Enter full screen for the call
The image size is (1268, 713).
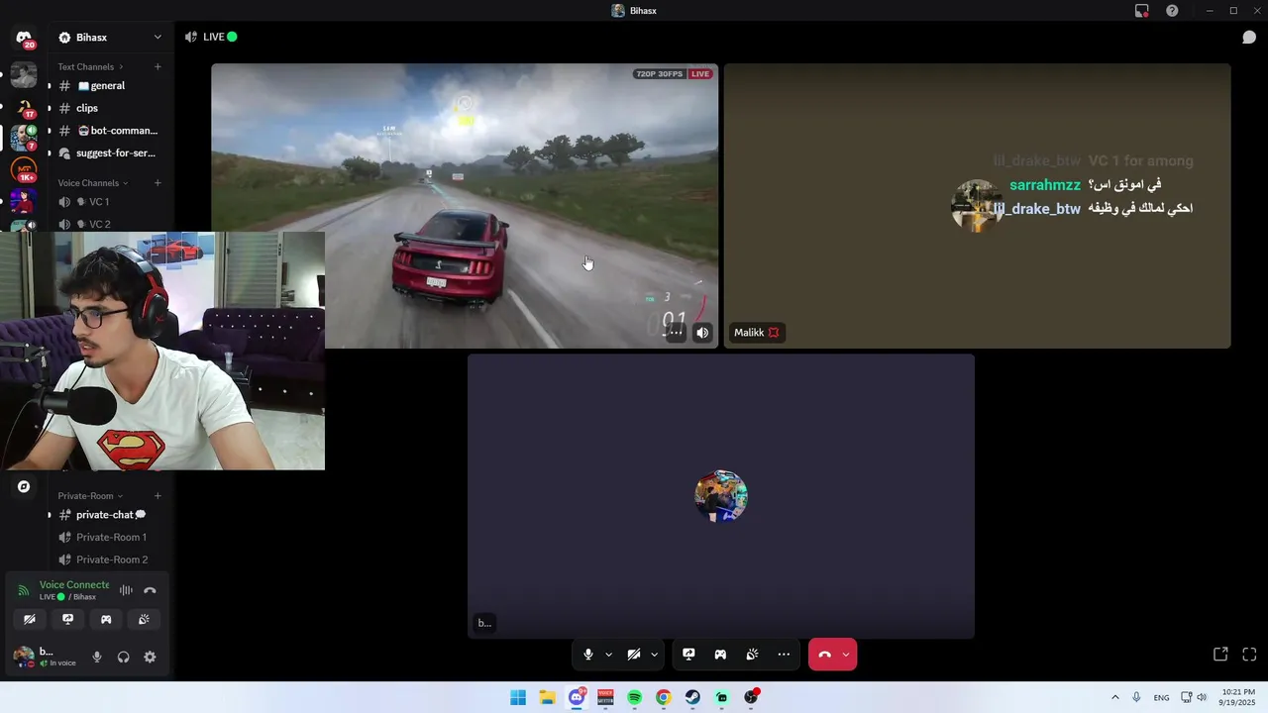pos(1249,655)
